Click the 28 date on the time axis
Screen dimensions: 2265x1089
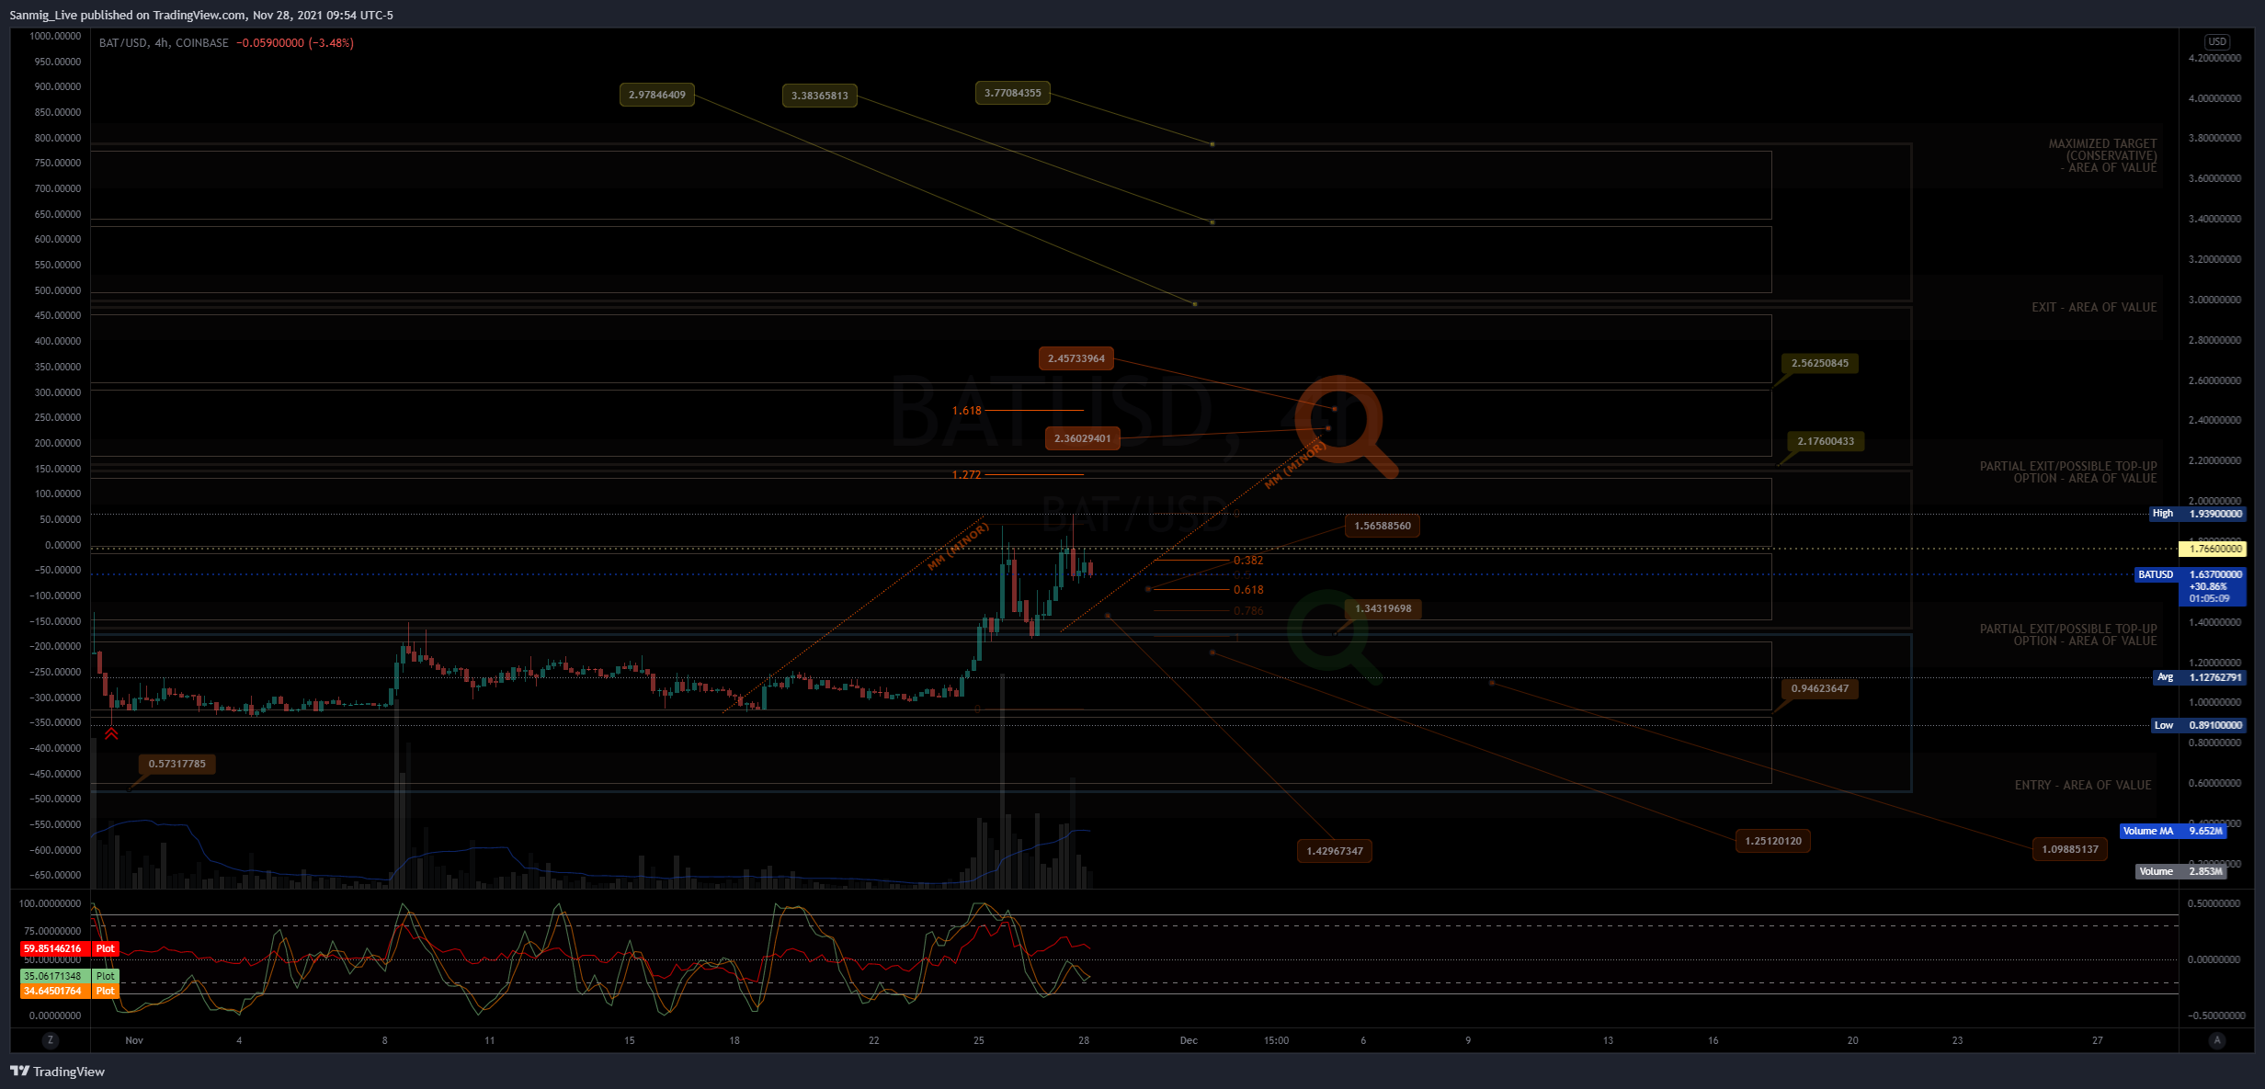tap(1084, 1040)
